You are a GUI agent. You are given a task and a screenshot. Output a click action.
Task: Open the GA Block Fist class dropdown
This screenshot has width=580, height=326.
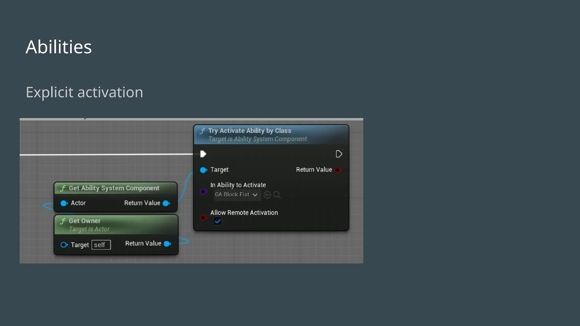tap(237, 195)
